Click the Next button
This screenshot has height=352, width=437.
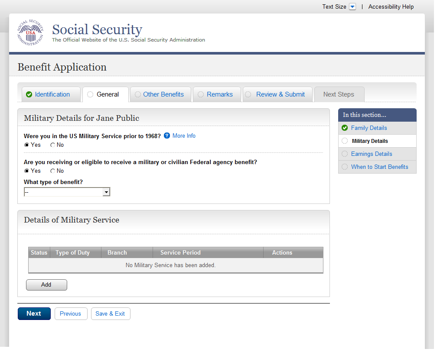[x=34, y=314]
